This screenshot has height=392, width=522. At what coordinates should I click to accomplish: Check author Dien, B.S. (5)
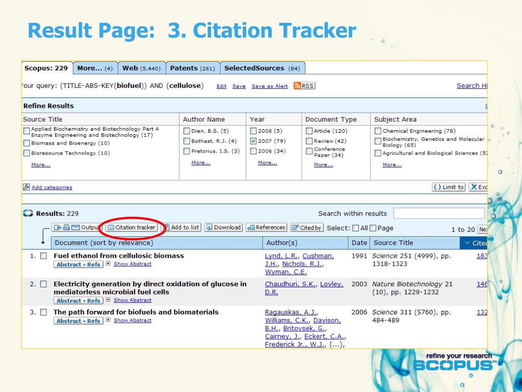click(x=187, y=131)
